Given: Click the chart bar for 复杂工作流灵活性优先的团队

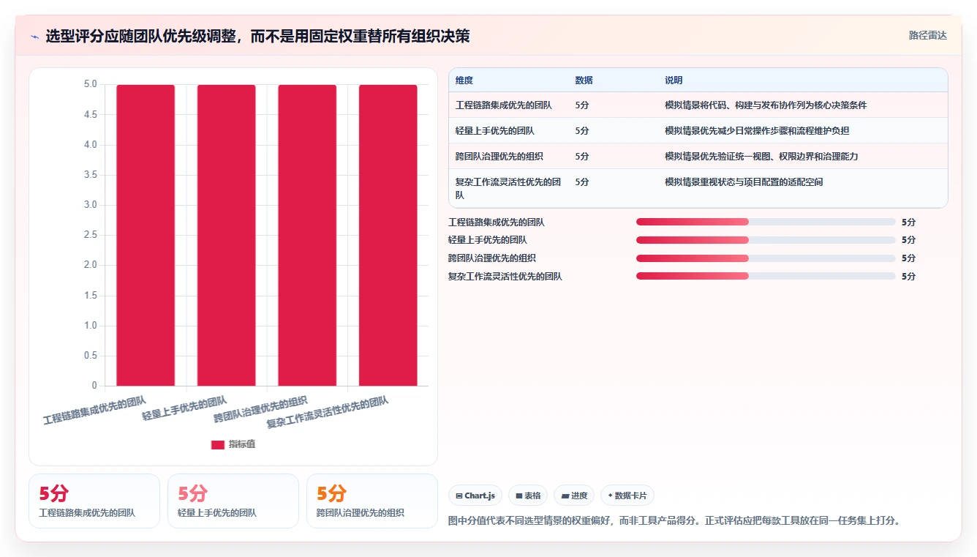Looking at the screenshot, I should pos(388,235).
